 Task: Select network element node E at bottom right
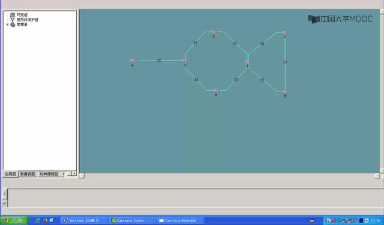[286, 92]
